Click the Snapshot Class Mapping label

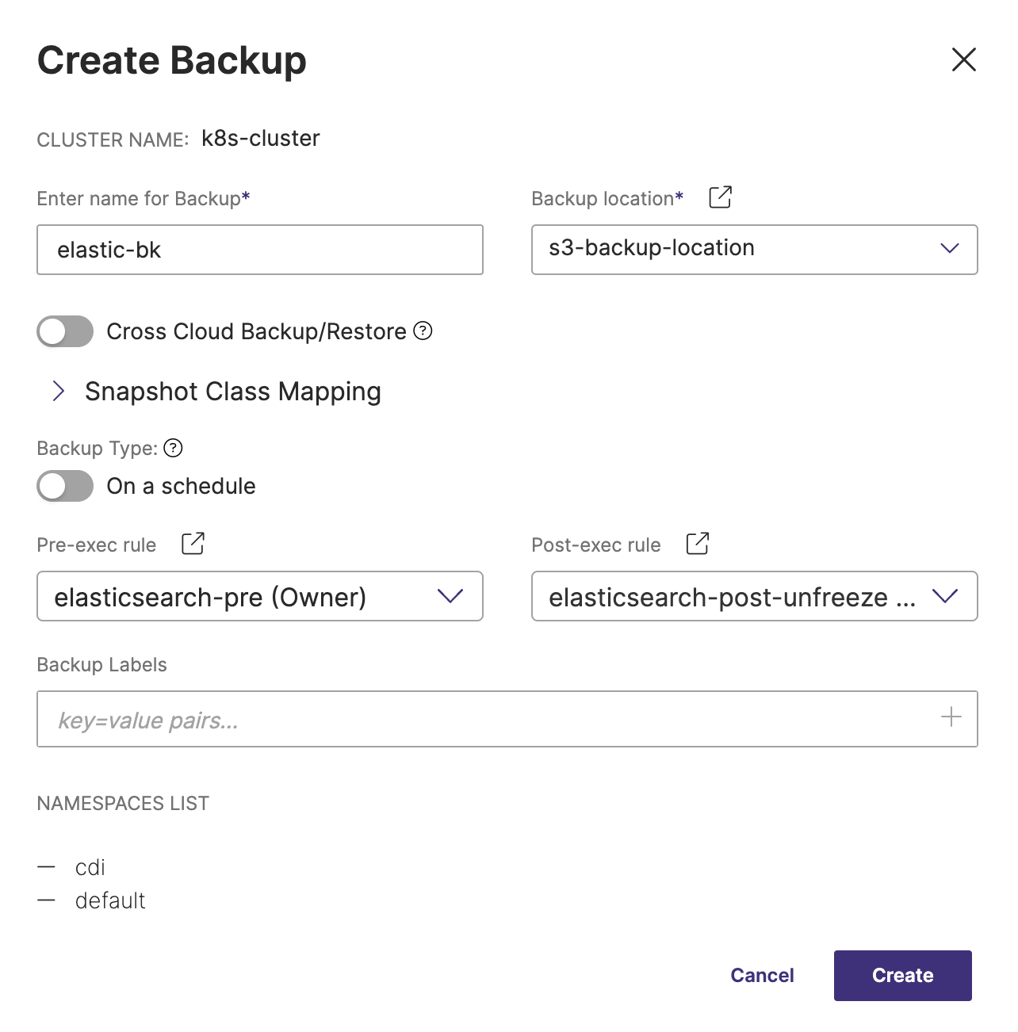pyautogui.click(x=232, y=392)
